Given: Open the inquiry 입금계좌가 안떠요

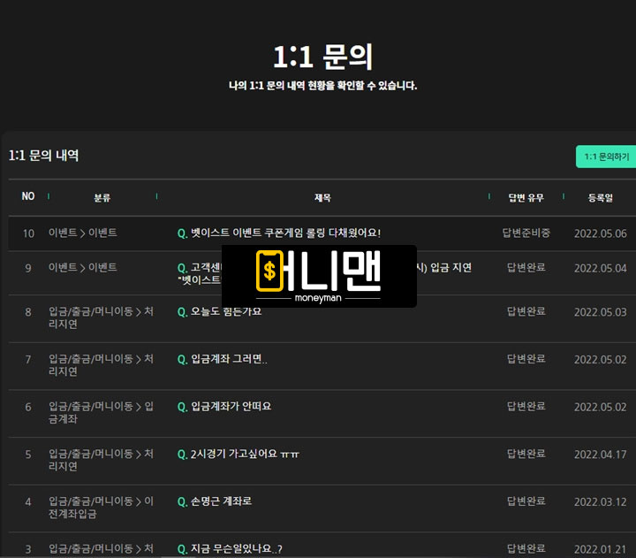Looking at the screenshot, I should pyautogui.click(x=231, y=407).
